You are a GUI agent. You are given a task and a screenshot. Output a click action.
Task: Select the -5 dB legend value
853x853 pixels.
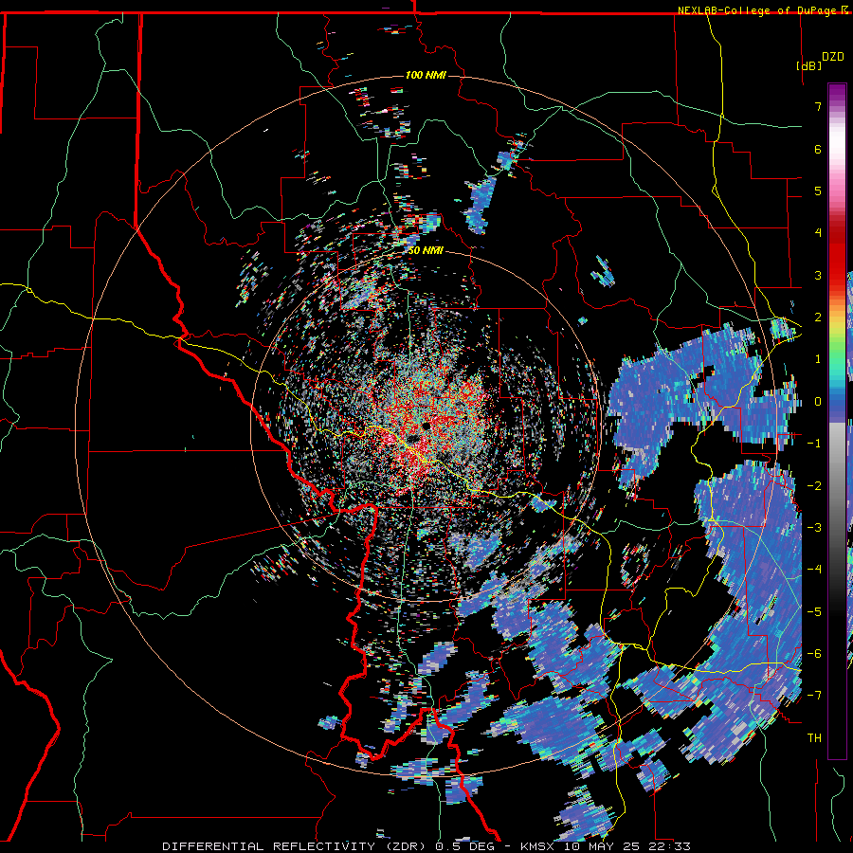(814, 612)
